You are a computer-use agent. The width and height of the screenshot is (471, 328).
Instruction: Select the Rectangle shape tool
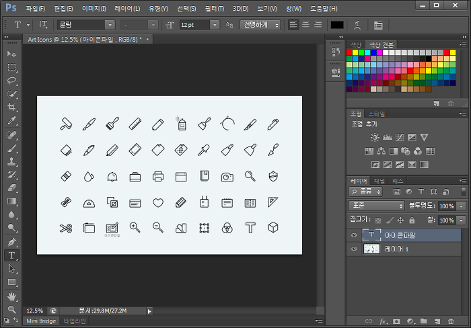(x=11, y=282)
